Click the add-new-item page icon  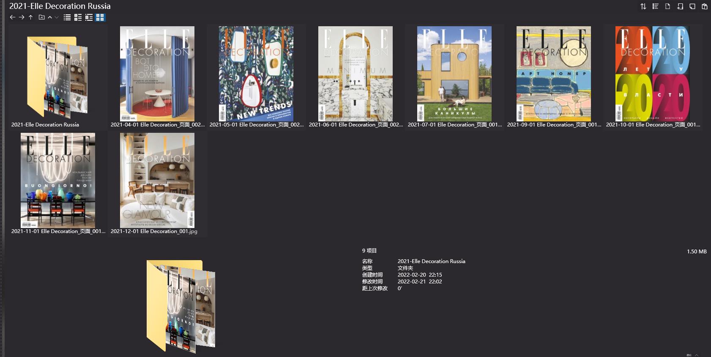tap(680, 6)
